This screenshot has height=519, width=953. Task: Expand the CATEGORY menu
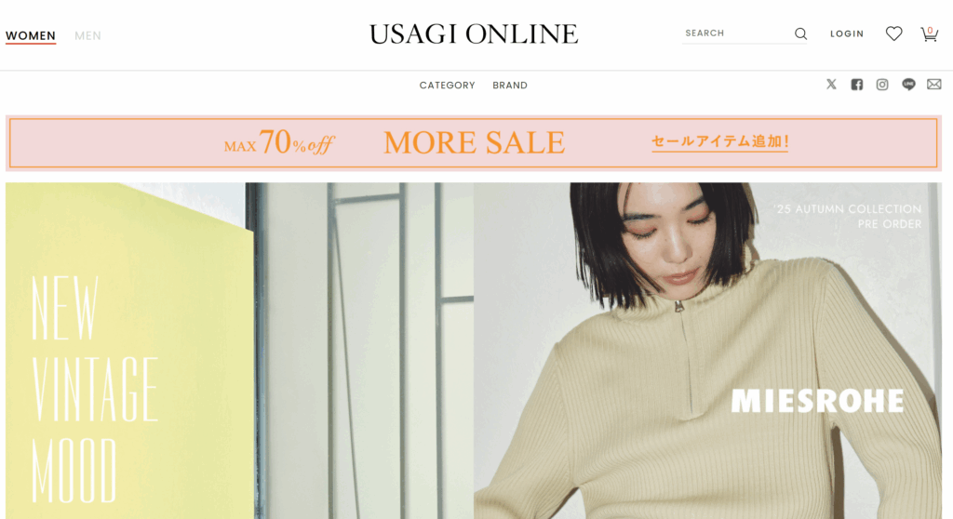pos(448,86)
